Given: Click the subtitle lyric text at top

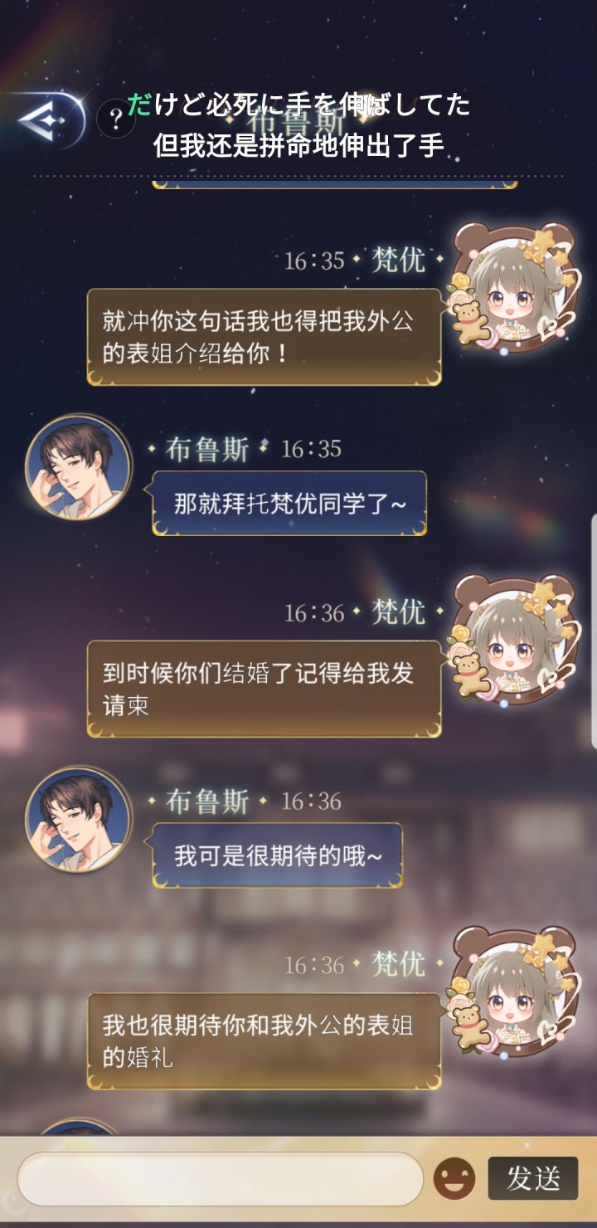Looking at the screenshot, I should tap(299, 125).
